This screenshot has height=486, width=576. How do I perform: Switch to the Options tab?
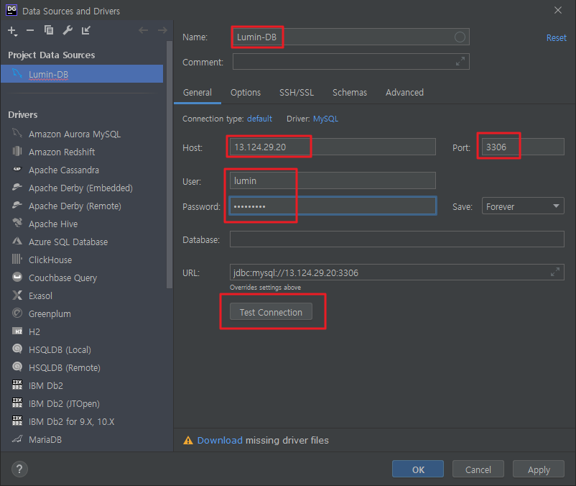click(246, 92)
